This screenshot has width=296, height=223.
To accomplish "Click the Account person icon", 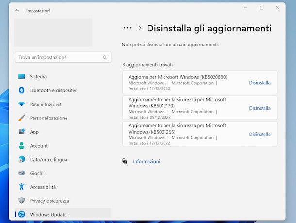I will click(x=22, y=146).
